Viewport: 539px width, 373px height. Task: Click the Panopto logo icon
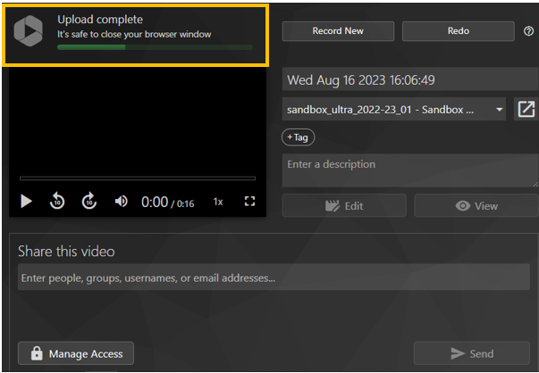tap(29, 31)
